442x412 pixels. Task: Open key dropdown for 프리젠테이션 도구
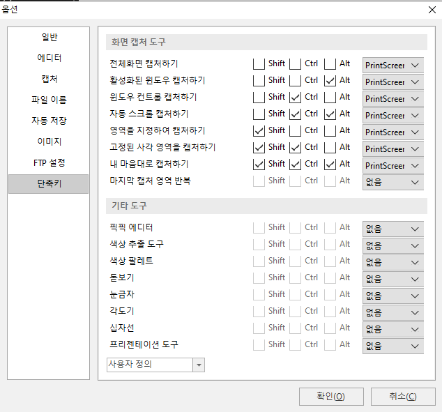click(393, 346)
